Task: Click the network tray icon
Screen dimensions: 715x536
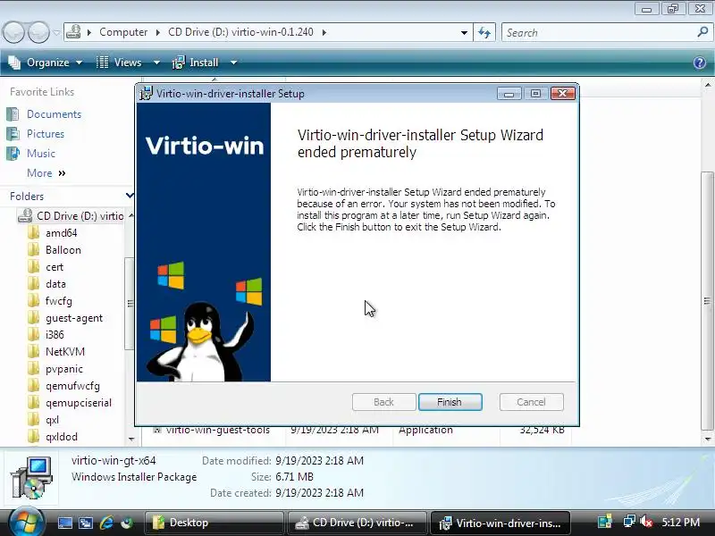Action: 629,522
